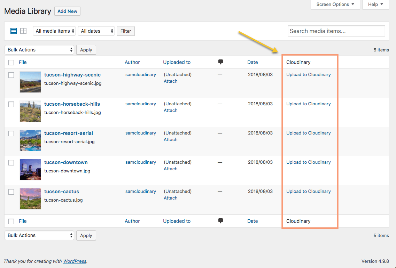Screen dimensions: 396x268
Task: Expand the Help tab
Action: [375, 5]
